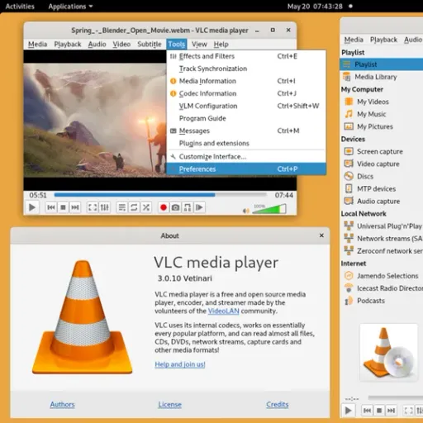
Task: Click the 'Help and join us!' link
Action: [180, 364]
